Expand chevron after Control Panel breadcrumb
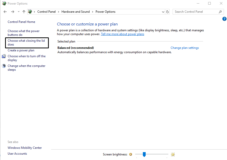Viewport: 227px width, 160px height. tap(59, 12)
